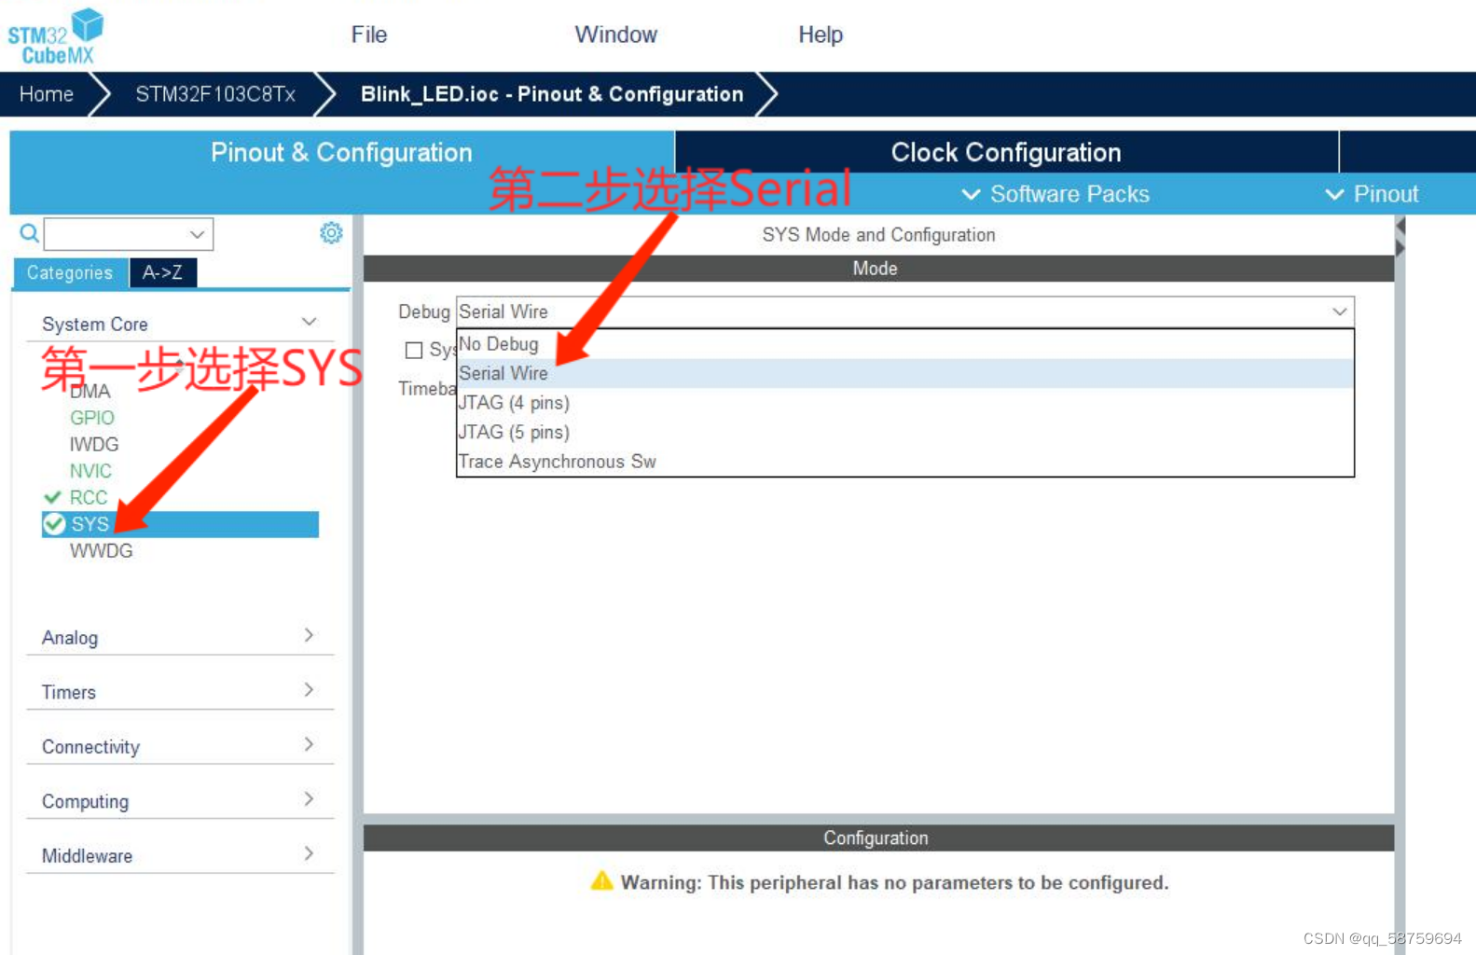Select the A->Z tab

click(x=162, y=272)
